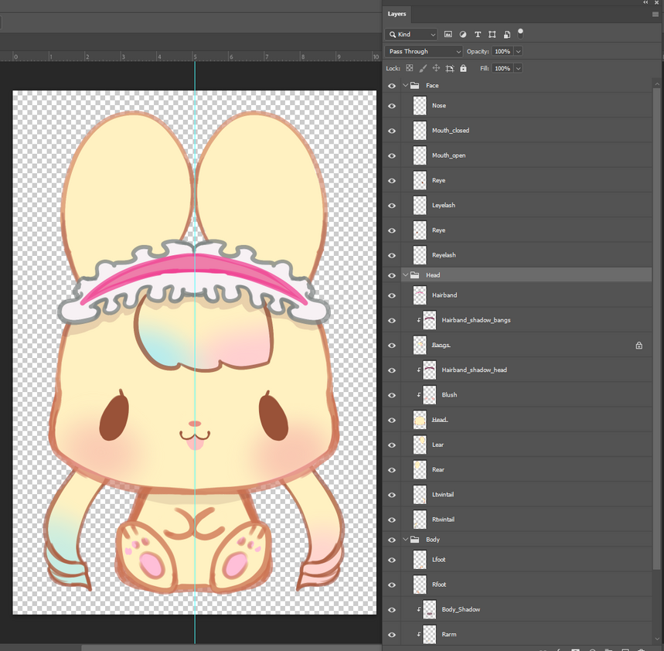
Task: Filter layers by smart object icon
Action: coord(507,35)
